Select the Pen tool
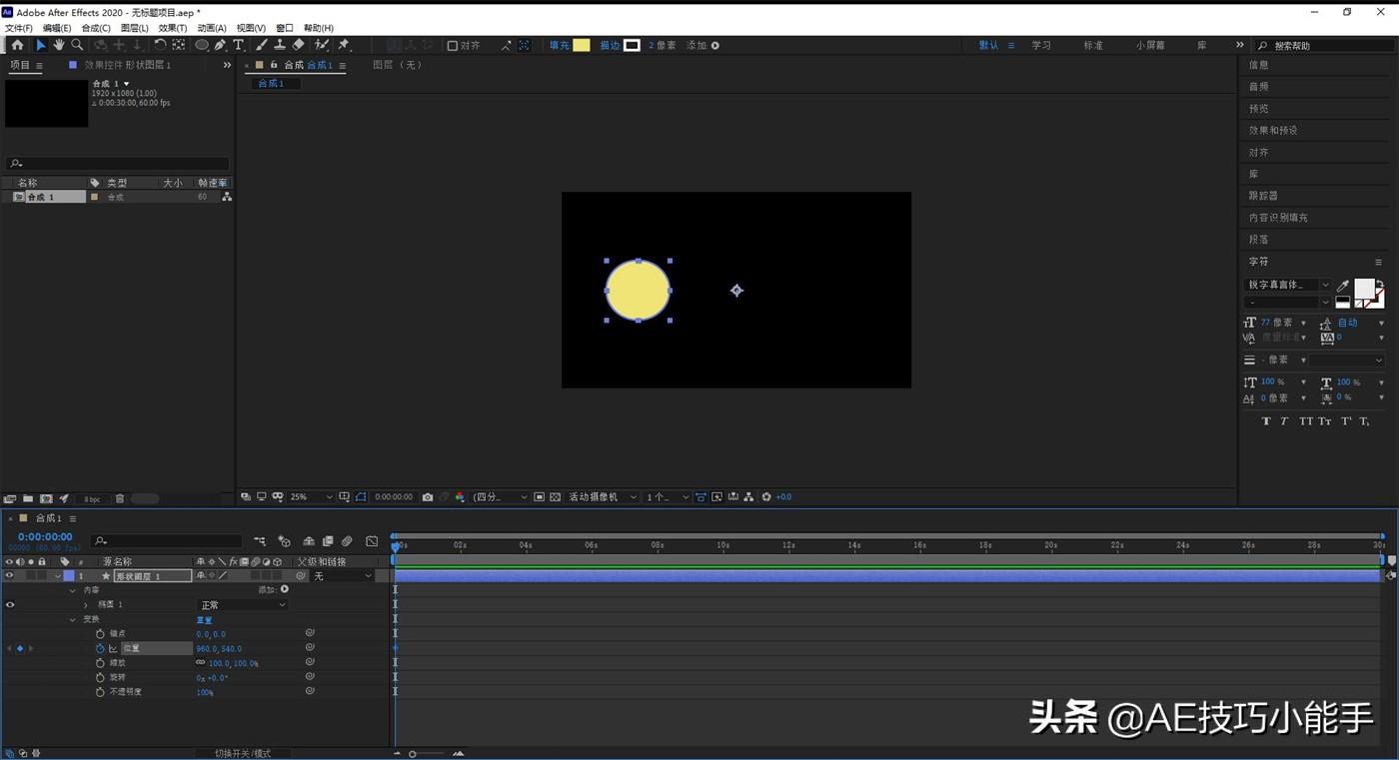 point(220,45)
